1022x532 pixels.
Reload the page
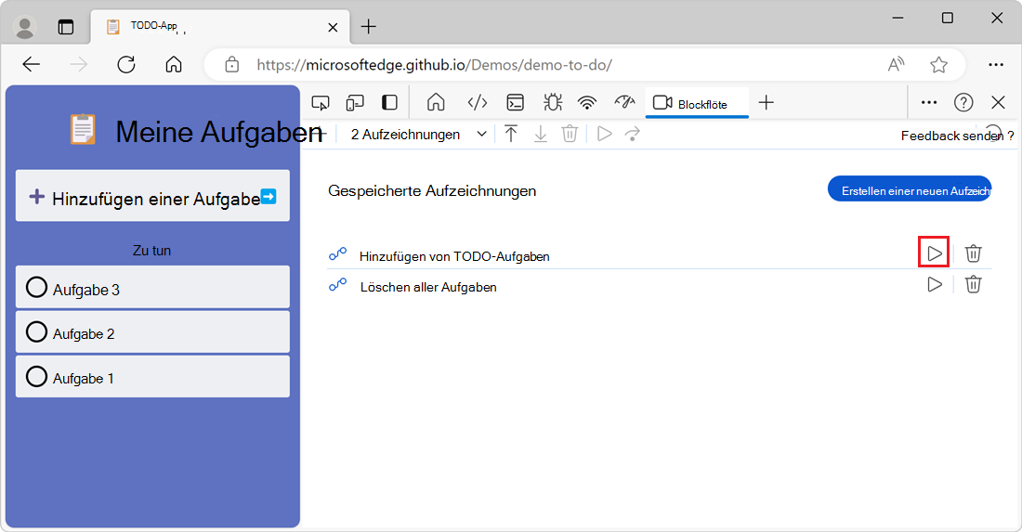pyautogui.click(x=125, y=64)
